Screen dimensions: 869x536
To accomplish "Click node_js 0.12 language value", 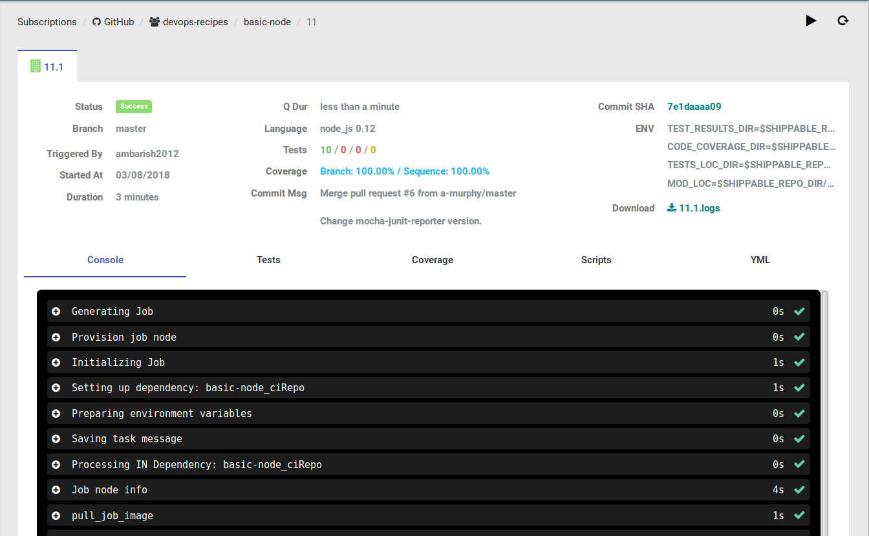I will pyautogui.click(x=348, y=129).
